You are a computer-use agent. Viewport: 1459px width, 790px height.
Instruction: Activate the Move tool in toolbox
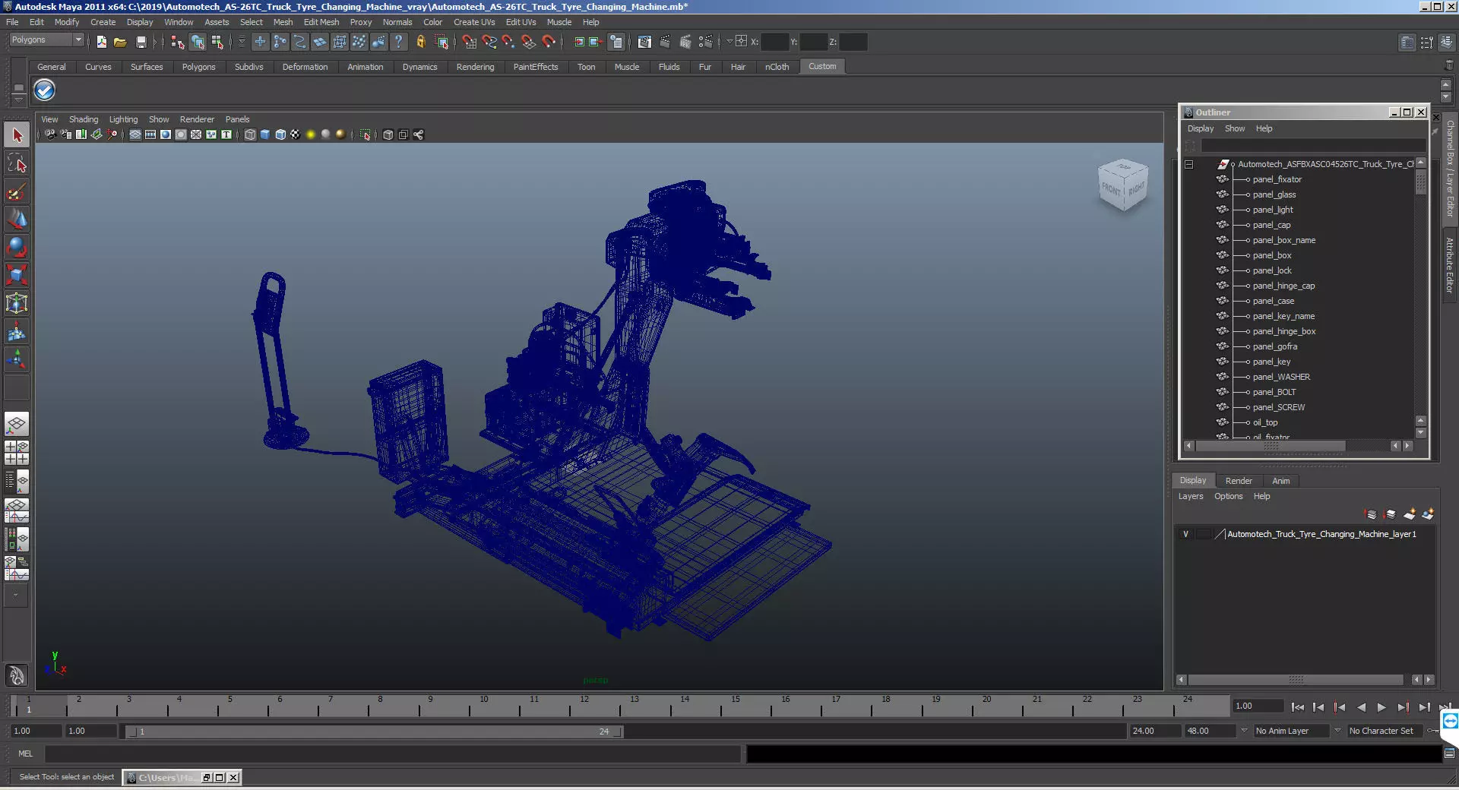(17, 220)
